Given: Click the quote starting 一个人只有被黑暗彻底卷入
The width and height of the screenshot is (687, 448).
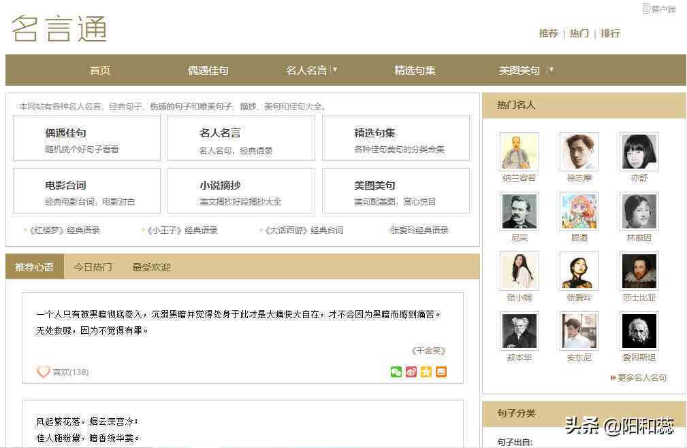Looking at the screenshot, I should [x=239, y=322].
